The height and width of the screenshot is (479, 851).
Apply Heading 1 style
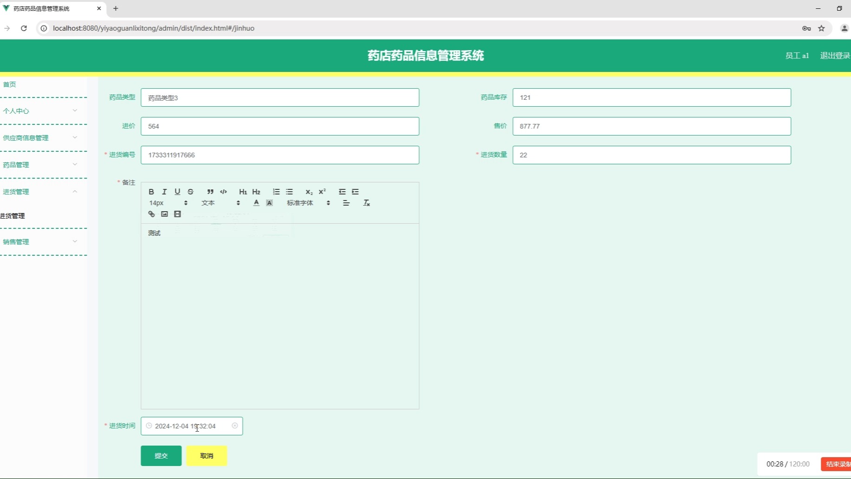tap(243, 192)
